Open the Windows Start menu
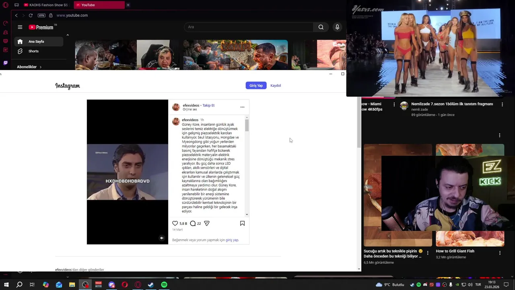 [6, 285]
